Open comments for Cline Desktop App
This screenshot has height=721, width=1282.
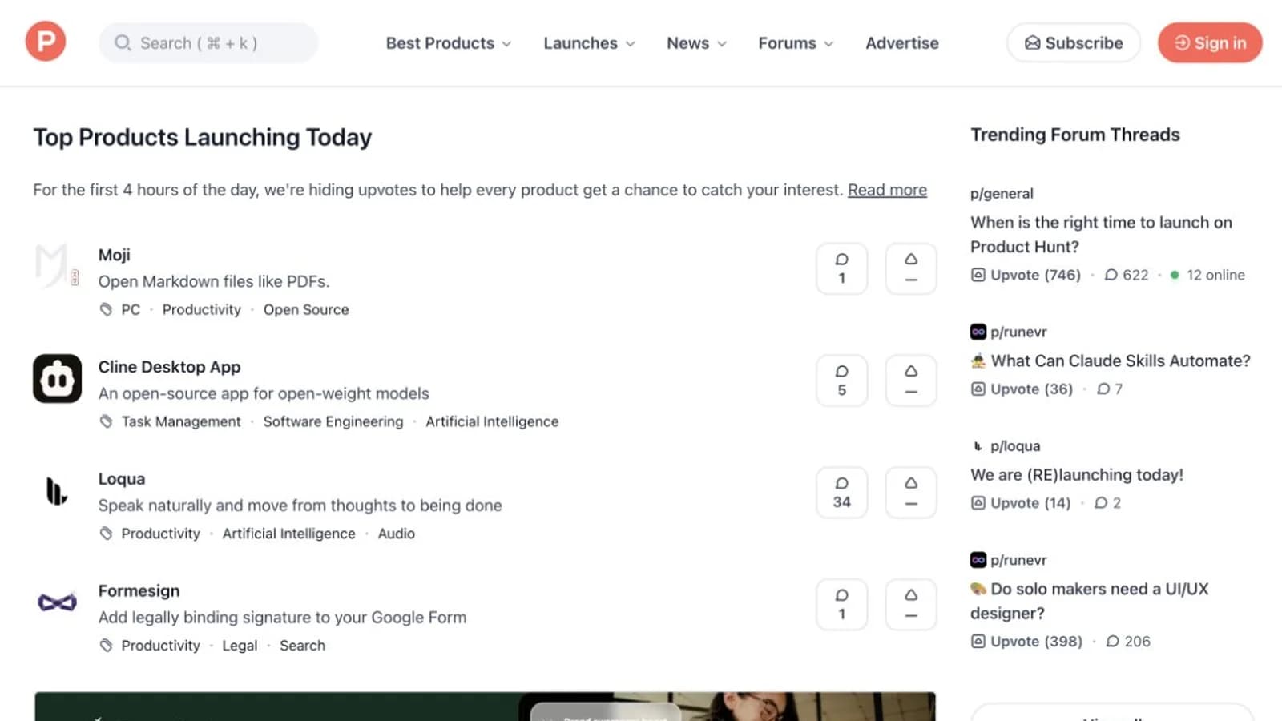[x=841, y=381]
